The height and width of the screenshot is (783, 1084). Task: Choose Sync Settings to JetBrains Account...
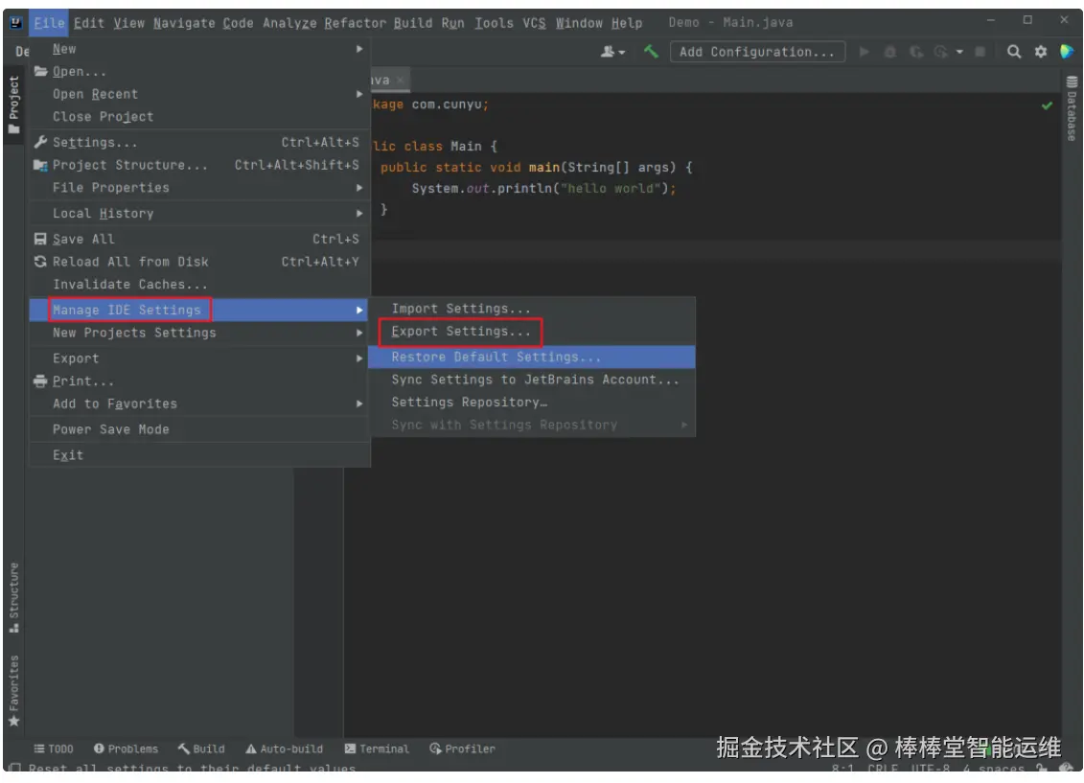pyautogui.click(x=531, y=380)
